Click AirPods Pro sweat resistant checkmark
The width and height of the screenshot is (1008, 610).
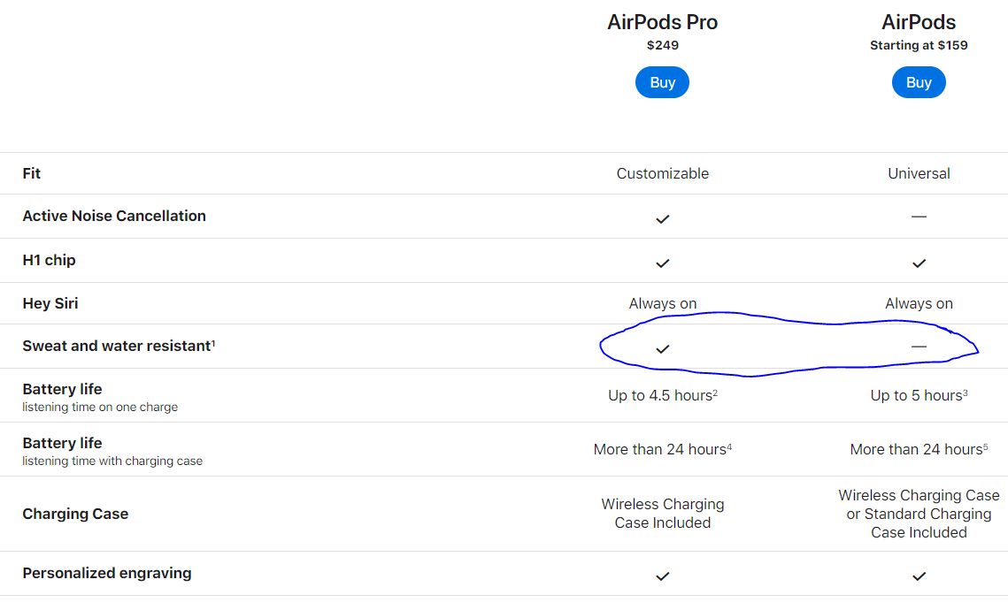[662, 349]
